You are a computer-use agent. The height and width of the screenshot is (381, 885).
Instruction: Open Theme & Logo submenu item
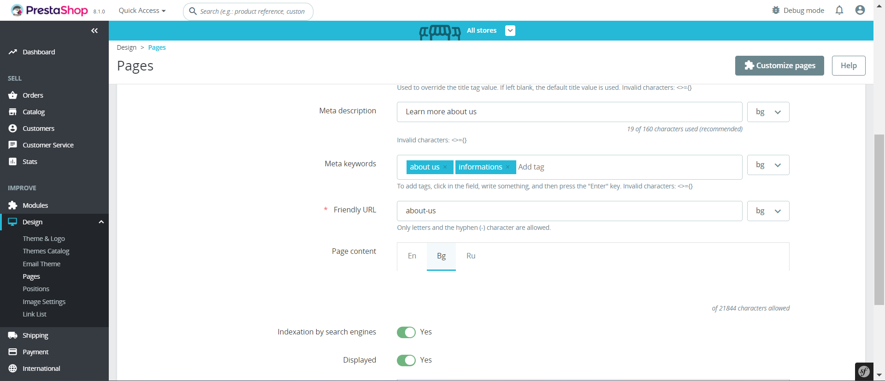[44, 239]
